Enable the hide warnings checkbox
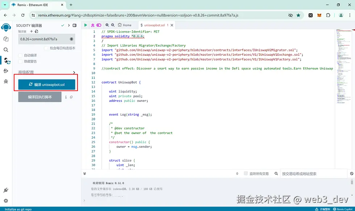 coord(20,61)
